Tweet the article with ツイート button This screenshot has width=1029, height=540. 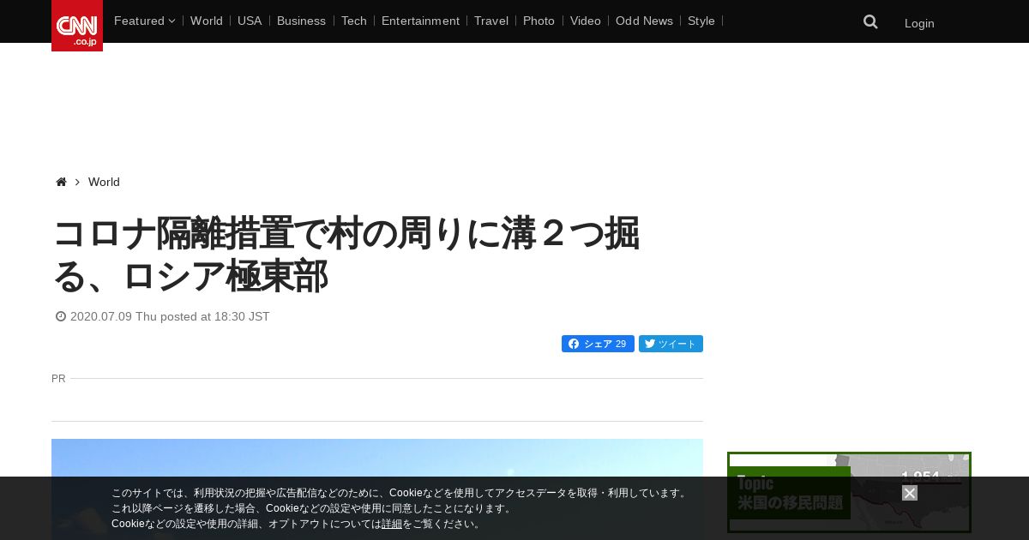(671, 344)
